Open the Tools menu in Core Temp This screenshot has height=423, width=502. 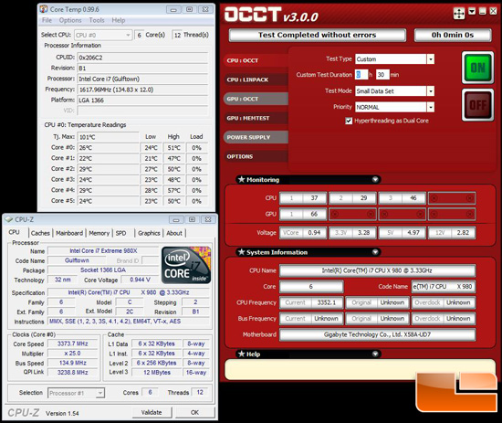click(x=97, y=20)
